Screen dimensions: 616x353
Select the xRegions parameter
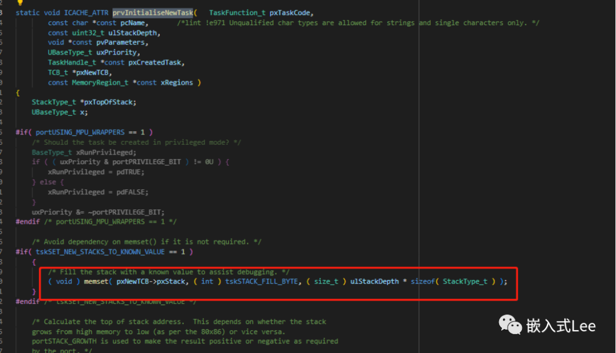pos(177,83)
